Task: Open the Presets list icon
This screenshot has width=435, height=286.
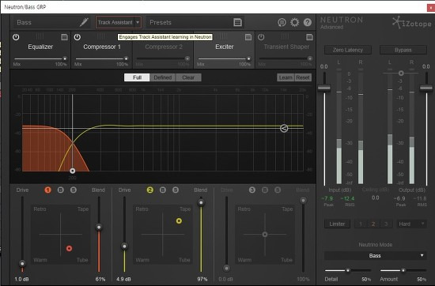Action: pyautogui.click(x=237, y=22)
